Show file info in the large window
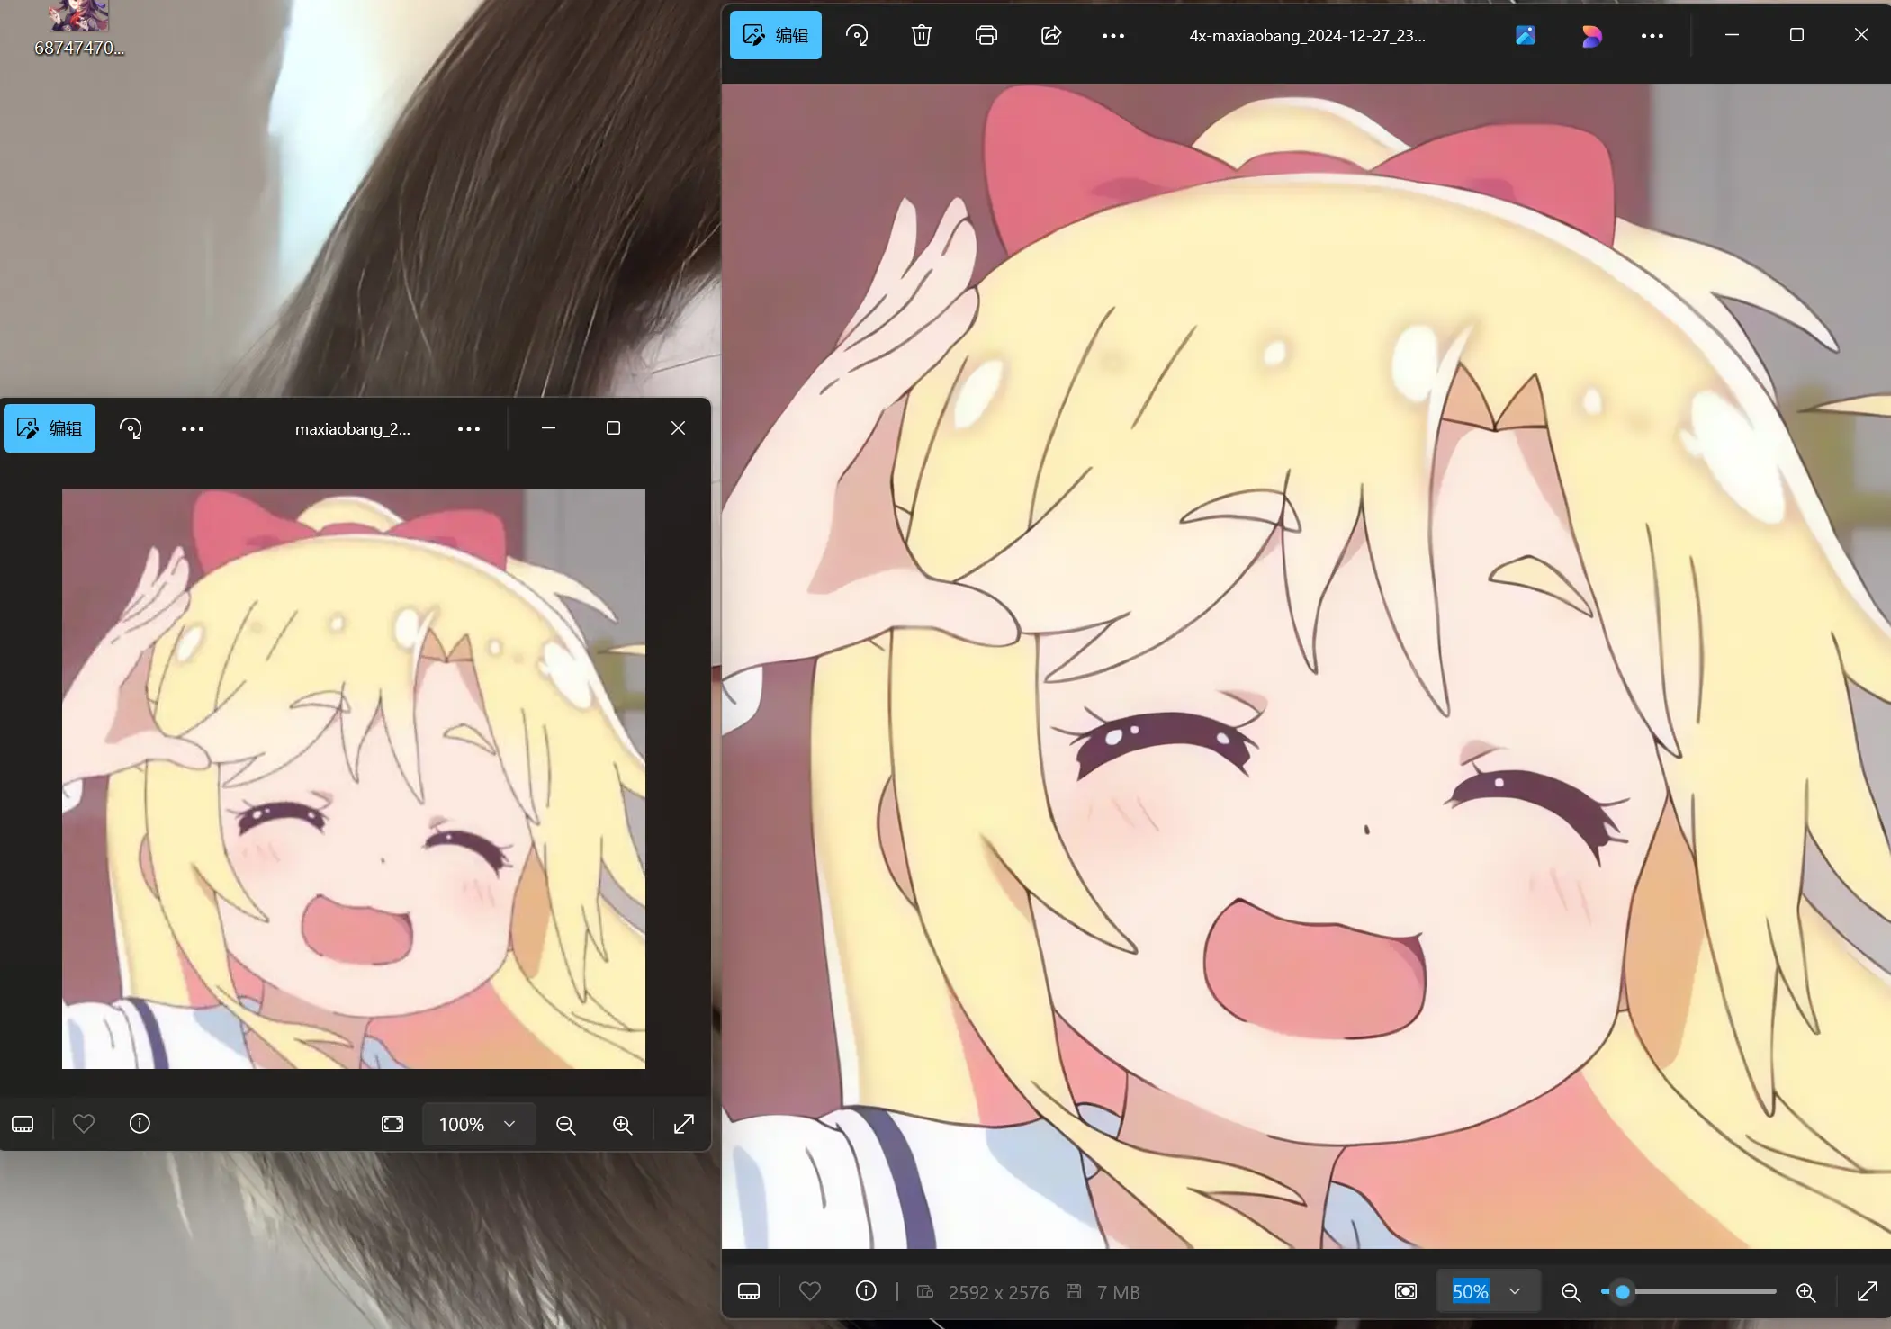 (865, 1291)
